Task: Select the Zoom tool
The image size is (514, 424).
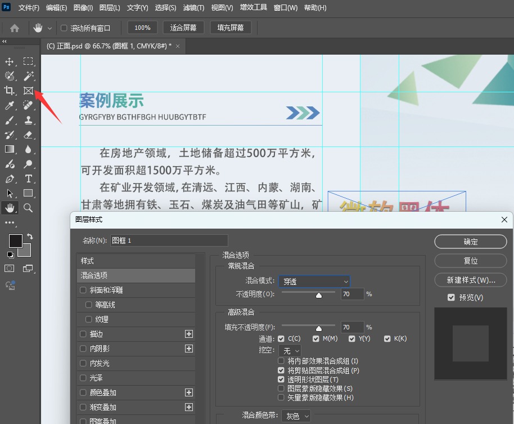Action: click(x=28, y=208)
